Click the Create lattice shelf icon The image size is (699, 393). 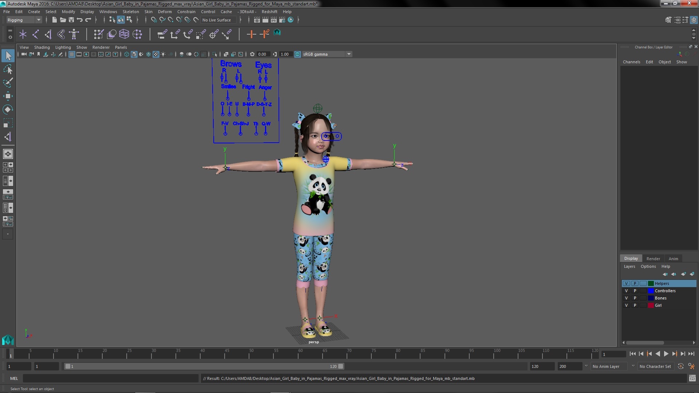[124, 34]
